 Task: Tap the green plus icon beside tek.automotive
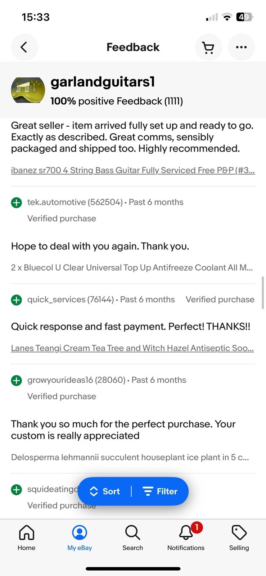(17, 203)
